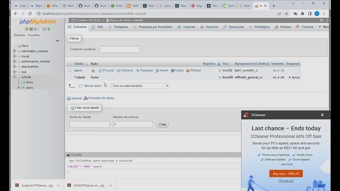The width and height of the screenshot is (340, 191).
Task: Share this page icon in address bar
Action: 279,14
